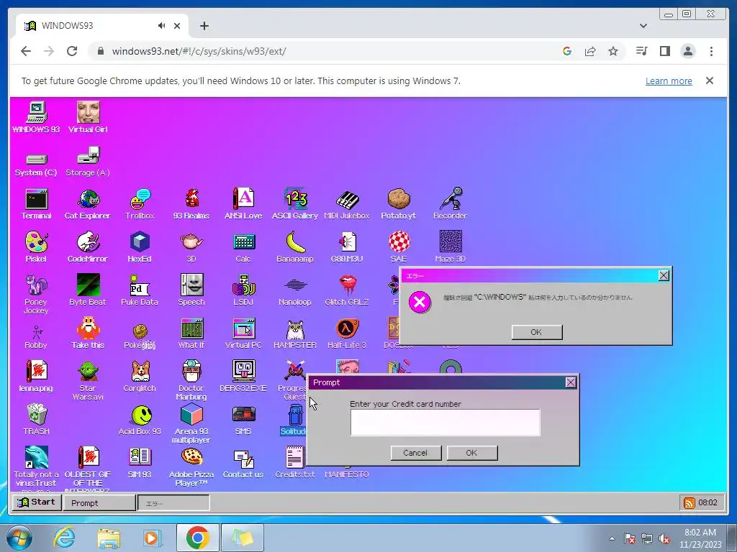Open the Piskel paint icon
Screen dimensions: 737x552
coord(36,247)
